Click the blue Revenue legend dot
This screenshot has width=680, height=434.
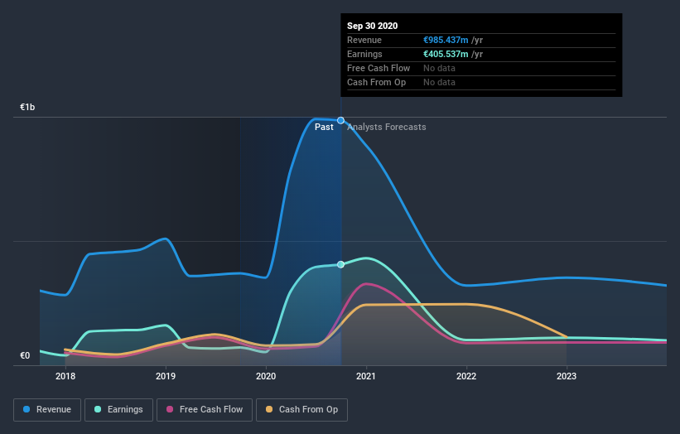pyautogui.click(x=27, y=409)
